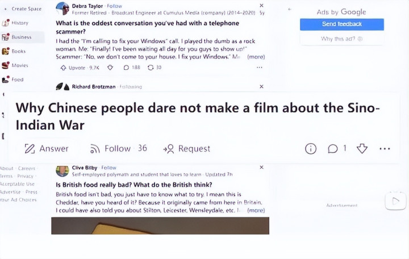Open more options on Sino-Indian War question

point(385,149)
